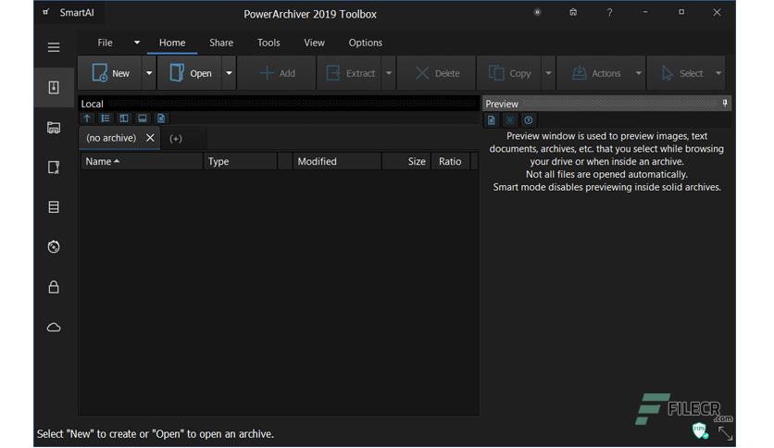The image size is (774, 448).
Task: Click the Copy button
Action: point(509,73)
